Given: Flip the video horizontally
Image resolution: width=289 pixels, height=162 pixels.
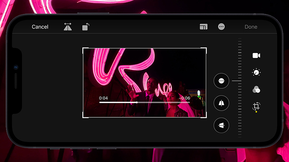Looking at the screenshot, I should pyautogui.click(x=68, y=27).
